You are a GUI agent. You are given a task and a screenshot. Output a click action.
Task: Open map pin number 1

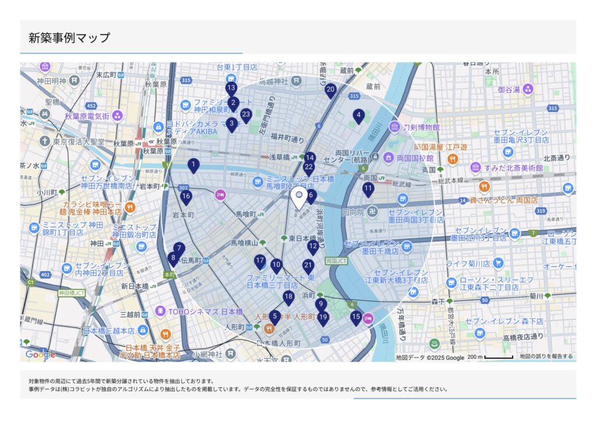pos(193,165)
